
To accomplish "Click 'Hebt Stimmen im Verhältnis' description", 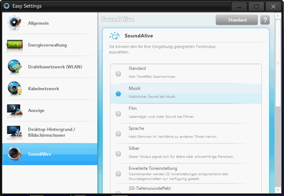I will pyautogui.click(x=173, y=137).
